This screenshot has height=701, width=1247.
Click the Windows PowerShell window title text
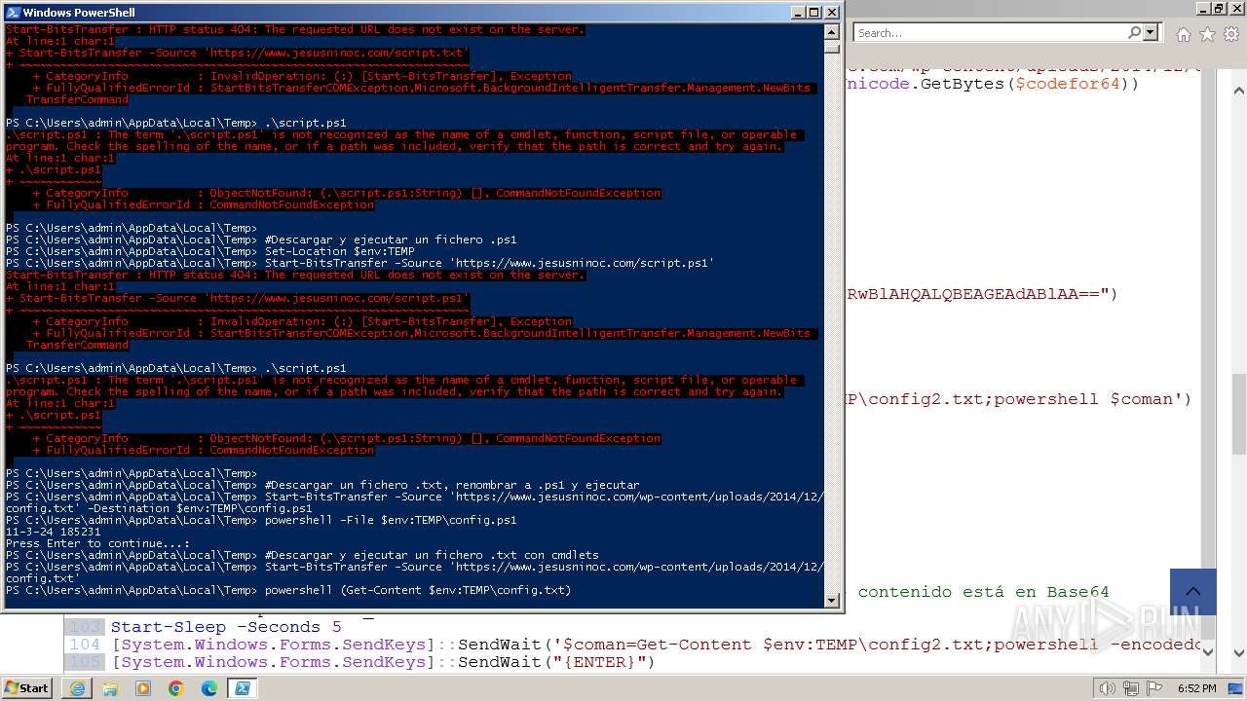point(78,13)
